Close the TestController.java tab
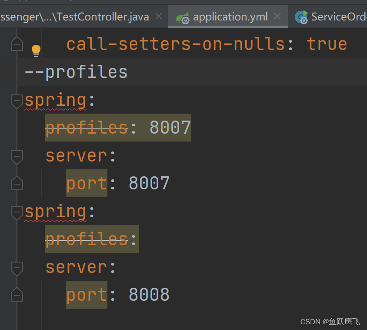367x330 pixels. [158, 16]
